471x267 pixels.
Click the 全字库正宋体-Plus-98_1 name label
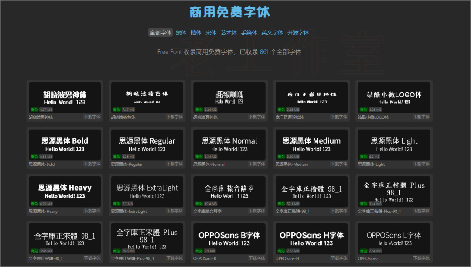tap(133, 258)
